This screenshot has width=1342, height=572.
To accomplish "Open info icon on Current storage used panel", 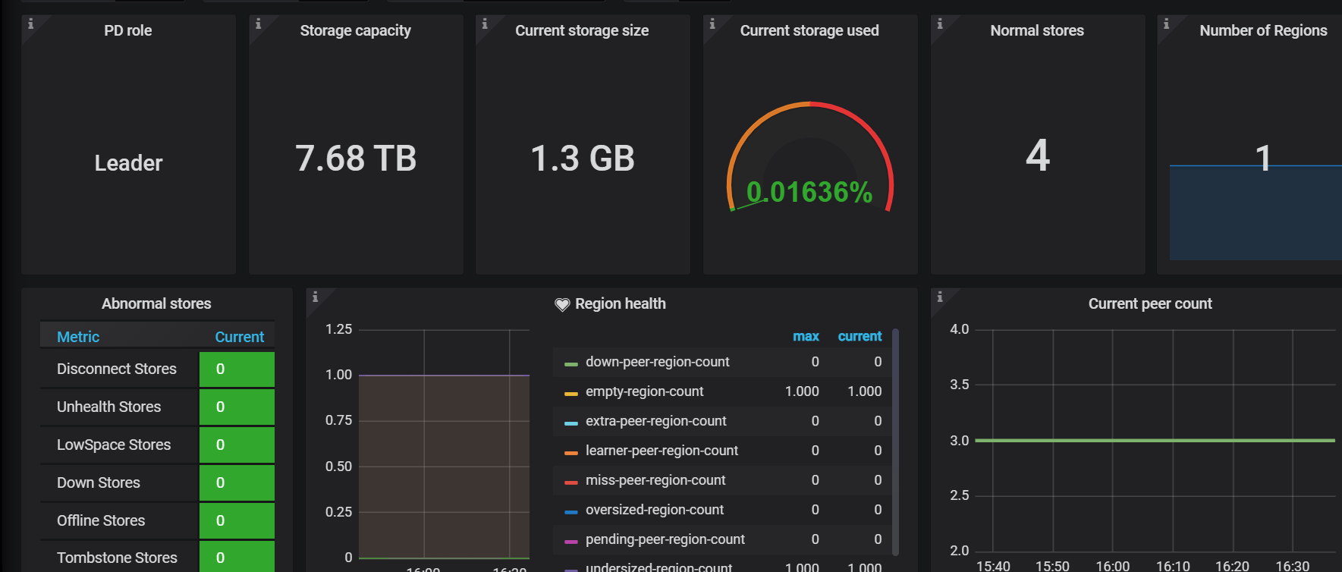I will 712,24.
